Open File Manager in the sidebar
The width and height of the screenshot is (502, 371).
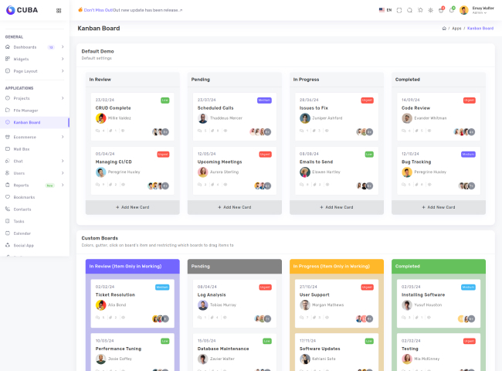coord(25,111)
